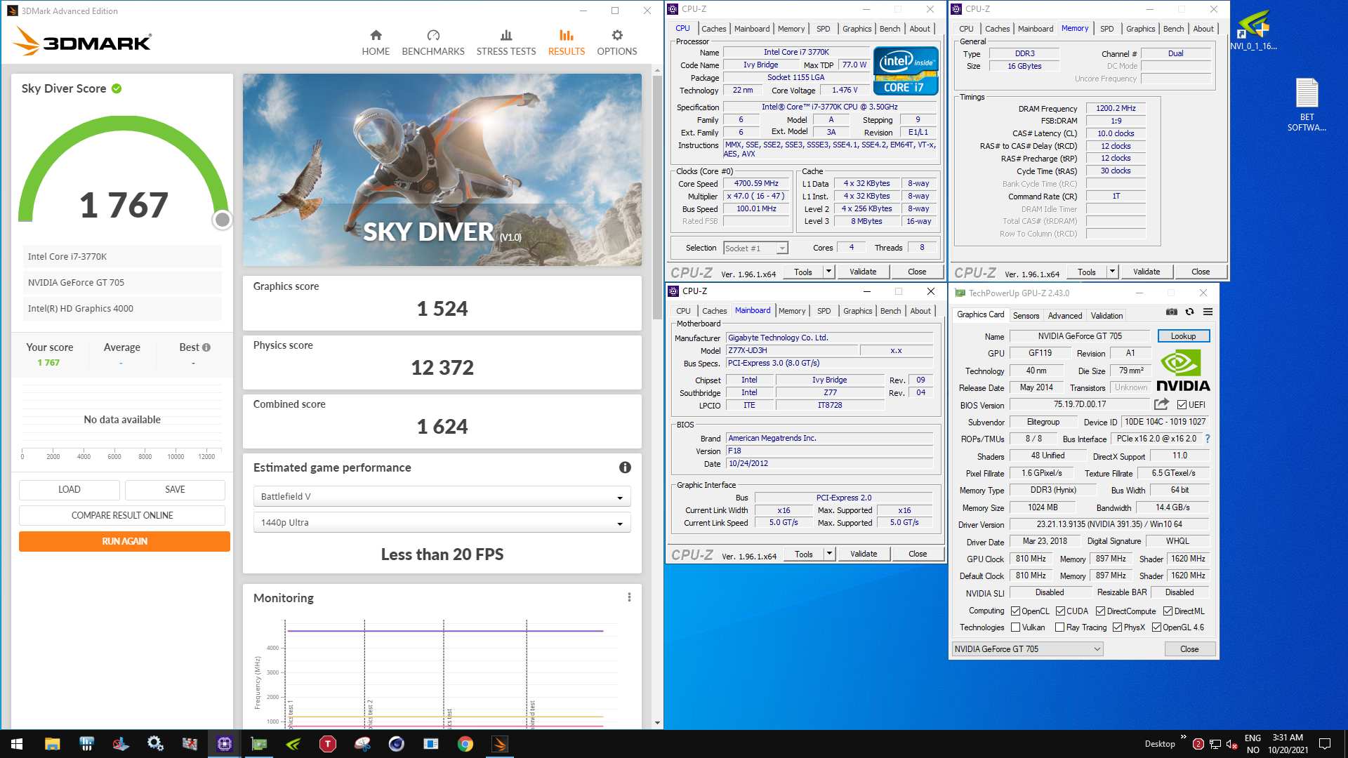
Task: Click the volume tray icon
Action: click(1231, 744)
